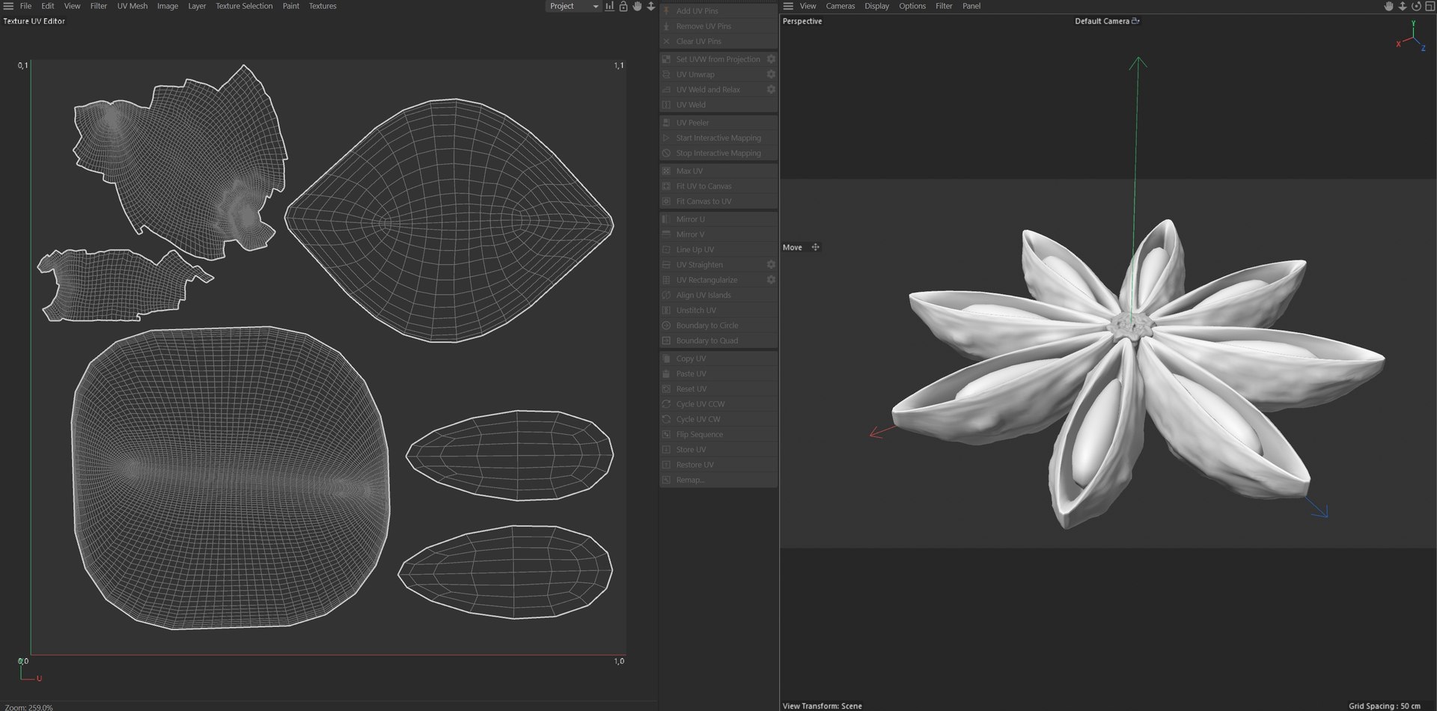Open the viewport hamburger menu

[788, 6]
